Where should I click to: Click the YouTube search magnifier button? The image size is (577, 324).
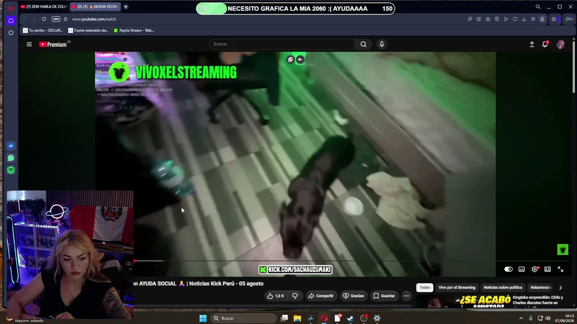tap(363, 44)
